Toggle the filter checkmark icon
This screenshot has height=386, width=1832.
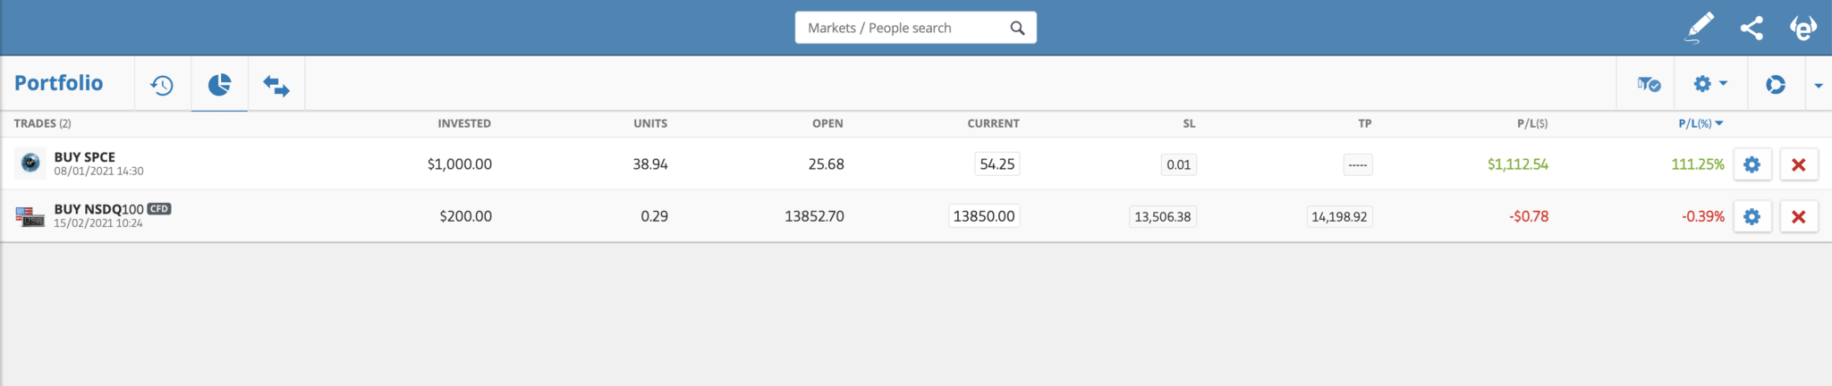tap(1649, 84)
